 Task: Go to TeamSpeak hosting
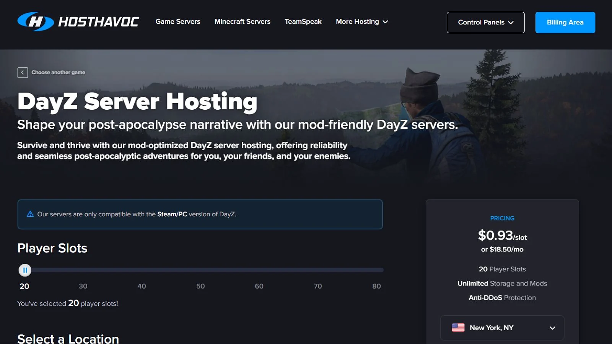pyautogui.click(x=303, y=21)
